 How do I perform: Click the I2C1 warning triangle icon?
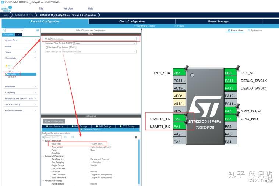[x=7, y=65]
